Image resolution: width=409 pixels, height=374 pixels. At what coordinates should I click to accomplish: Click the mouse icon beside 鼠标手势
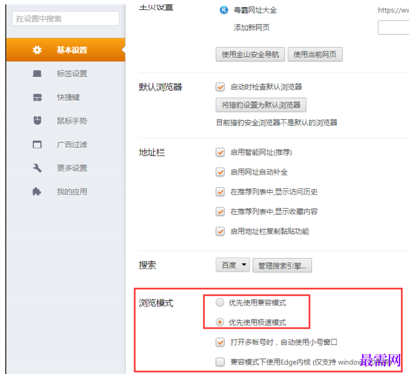click(x=37, y=121)
